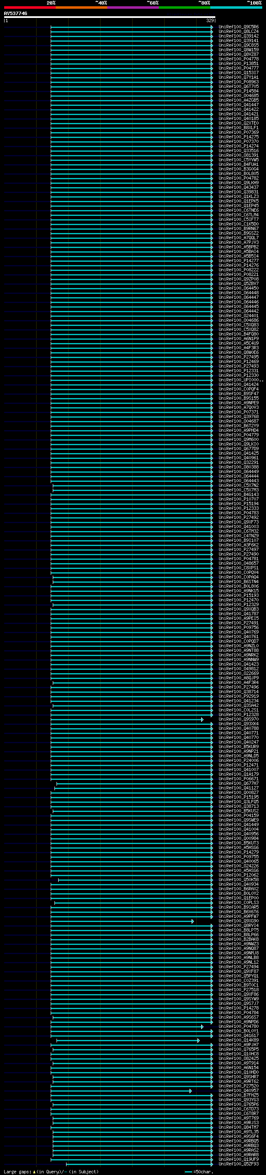Select hit UniRef100_Q40788
266x1175 pixels.
coord(238,728)
